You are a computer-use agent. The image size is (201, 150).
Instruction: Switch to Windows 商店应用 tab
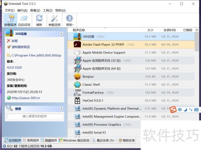[x=74, y=140]
